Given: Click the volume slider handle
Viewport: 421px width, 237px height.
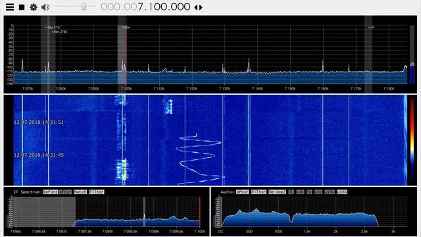Looking at the screenshot, I should (84, 7).
